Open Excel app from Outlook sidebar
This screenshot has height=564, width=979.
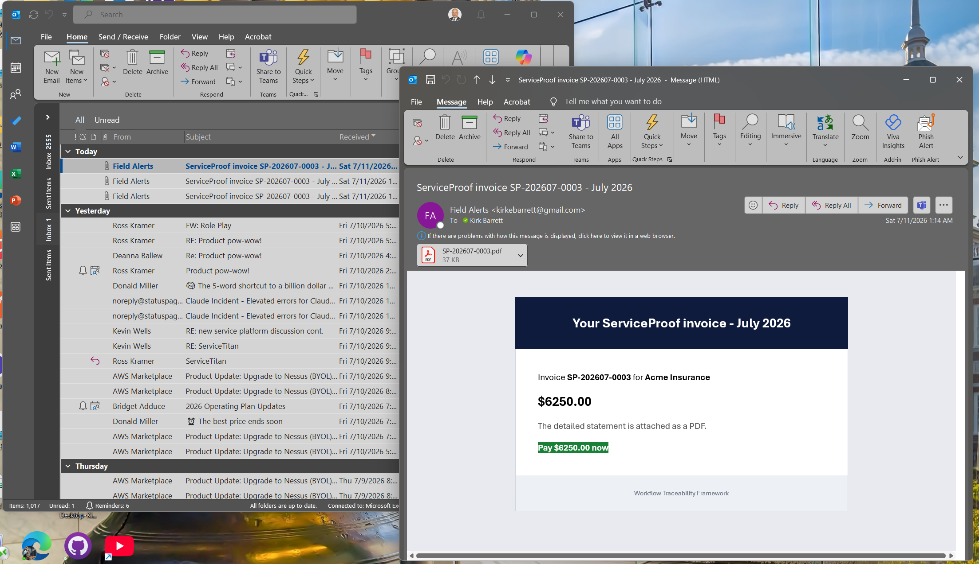[x=16, y=174]
